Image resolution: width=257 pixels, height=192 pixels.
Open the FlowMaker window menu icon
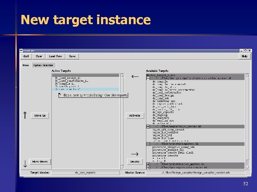[21, 50]
